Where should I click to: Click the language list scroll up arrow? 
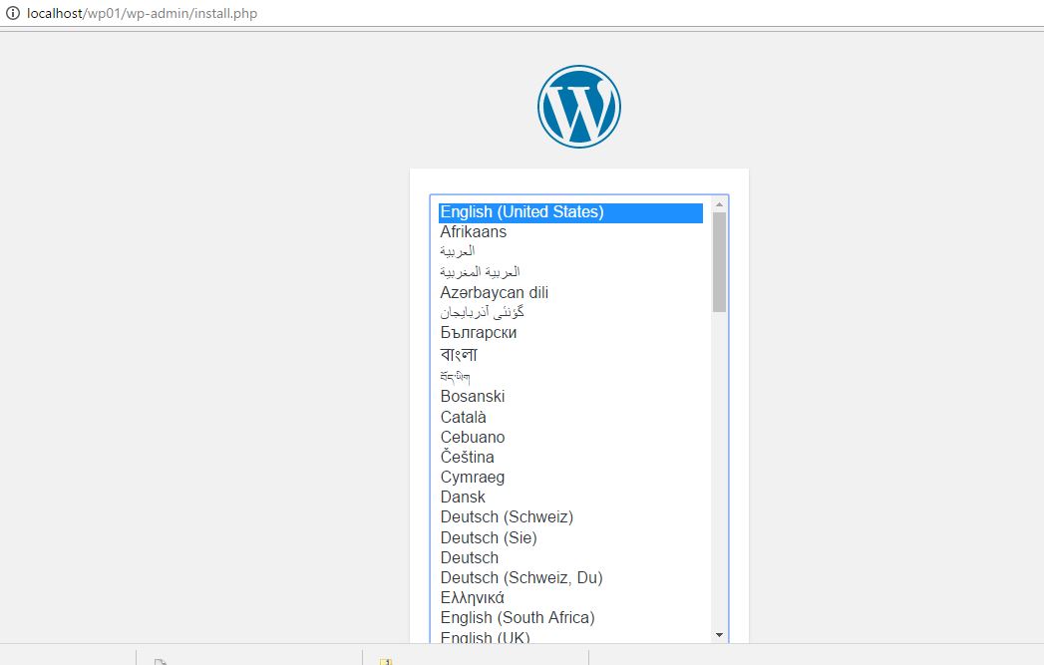click(719, 204)
